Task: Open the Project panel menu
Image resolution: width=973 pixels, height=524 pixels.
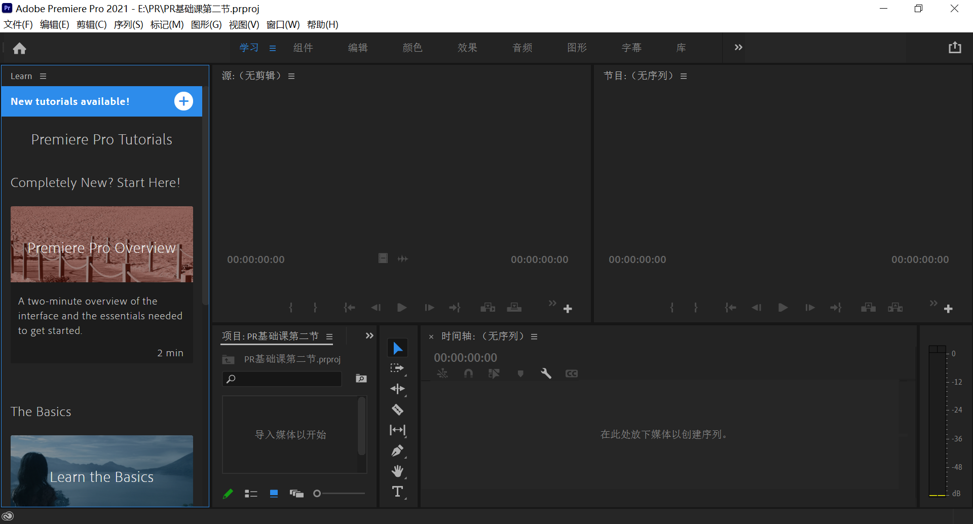Action: coord(329,336)
